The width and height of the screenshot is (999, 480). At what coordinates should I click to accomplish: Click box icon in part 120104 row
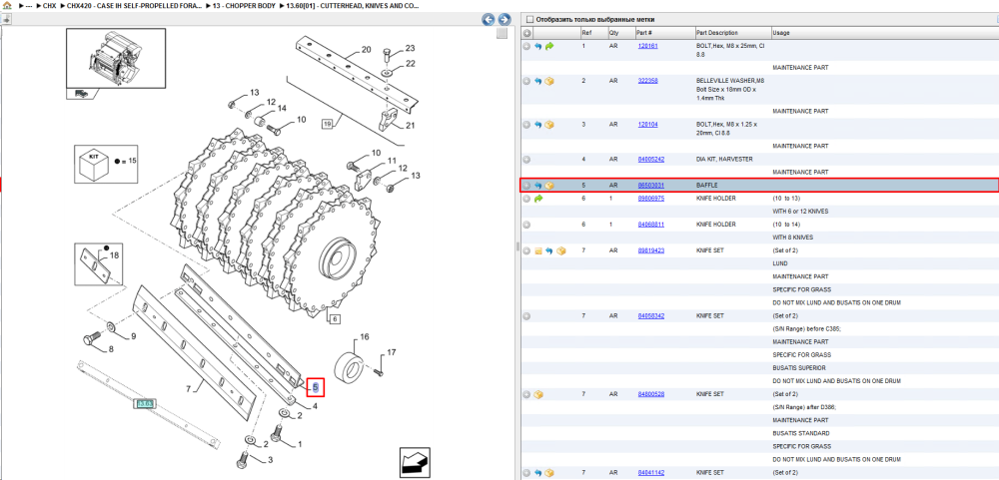[x=549, y=125]
